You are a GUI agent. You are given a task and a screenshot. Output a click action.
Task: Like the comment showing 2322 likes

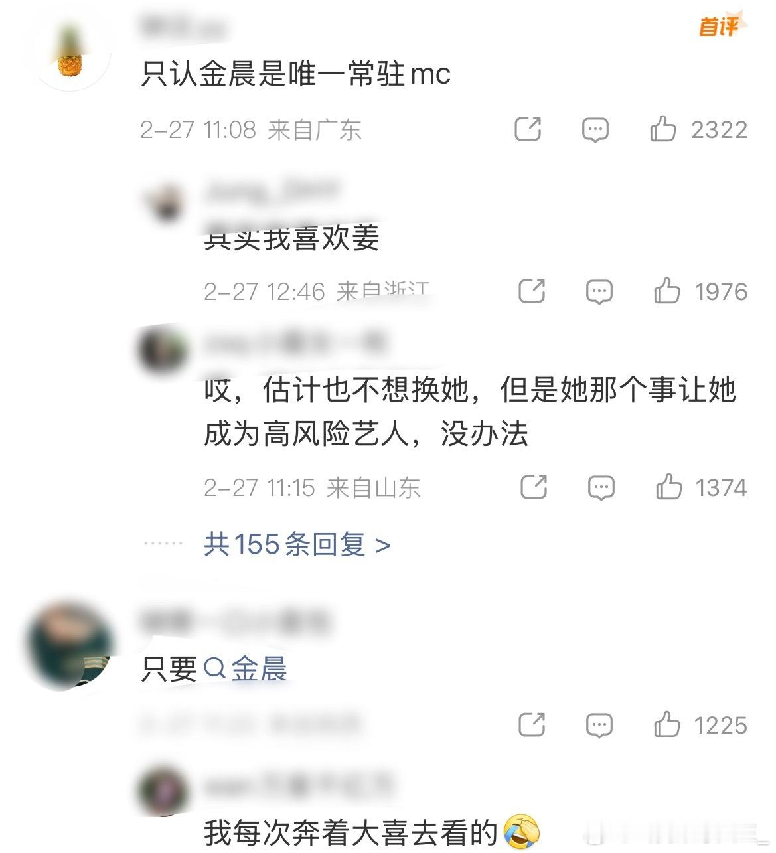point(698,129)
